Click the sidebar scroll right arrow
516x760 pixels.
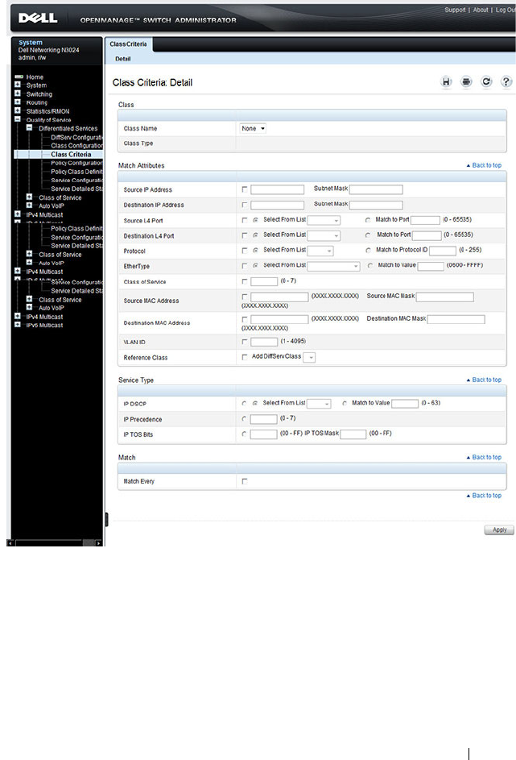pyautogui.click(x=99, y=543)
